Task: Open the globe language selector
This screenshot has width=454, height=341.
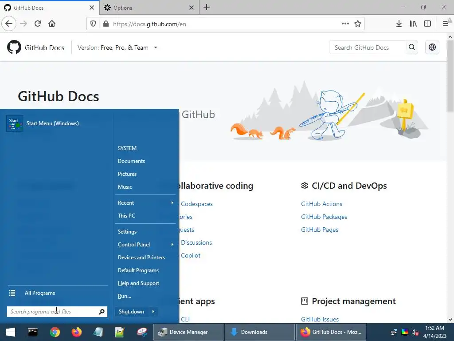Action: pos(432,47)
